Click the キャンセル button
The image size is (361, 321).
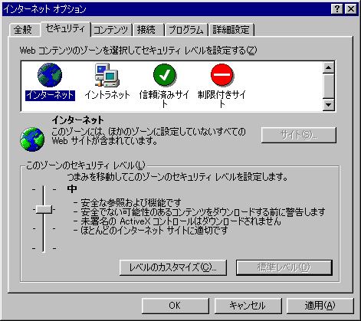248,306
